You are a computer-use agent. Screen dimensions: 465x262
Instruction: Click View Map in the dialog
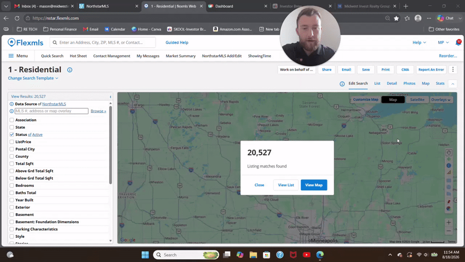pos(314,185)
